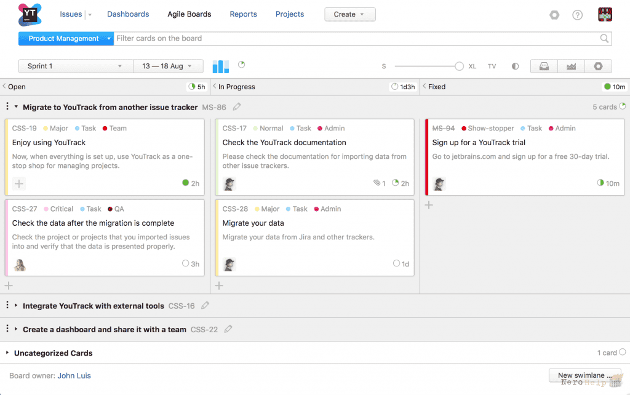The width and height of the screenshot is (630, 395).
Task: Open the user profile avatar
Action: point(605,15)
